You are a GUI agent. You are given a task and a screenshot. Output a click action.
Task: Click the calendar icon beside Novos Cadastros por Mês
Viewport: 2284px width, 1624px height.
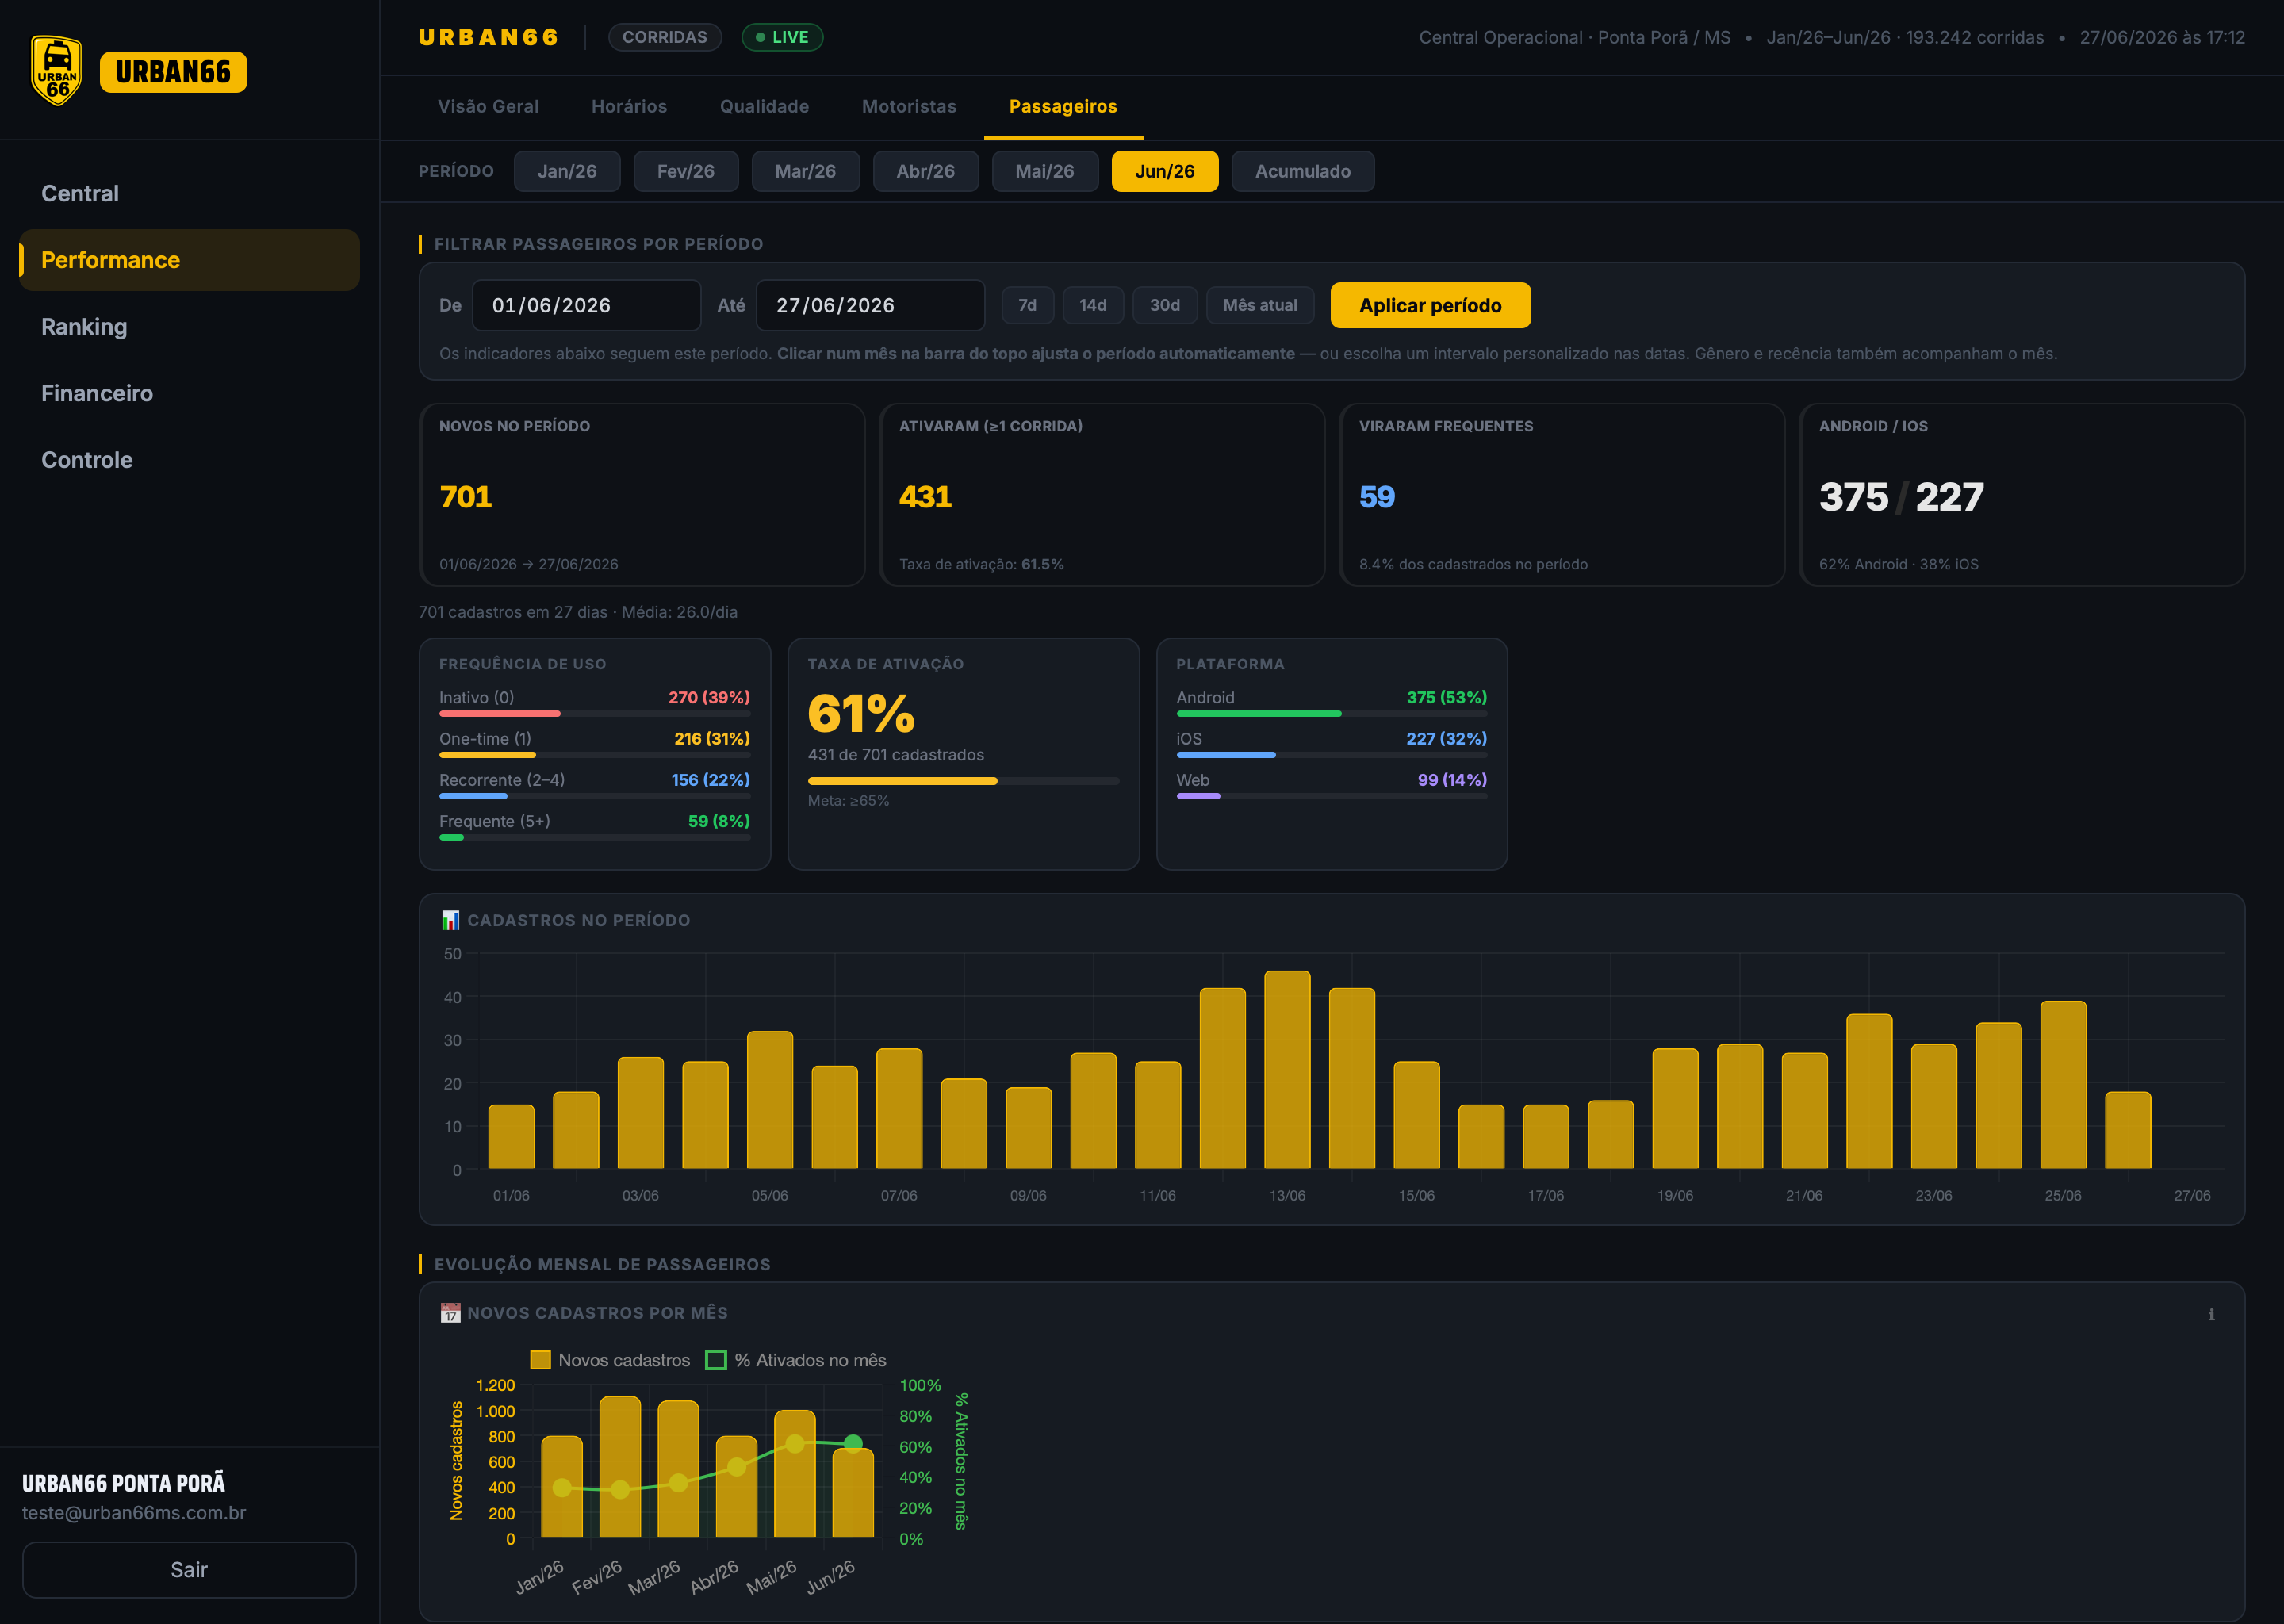pyautogui.click(x=450, y=1313)
